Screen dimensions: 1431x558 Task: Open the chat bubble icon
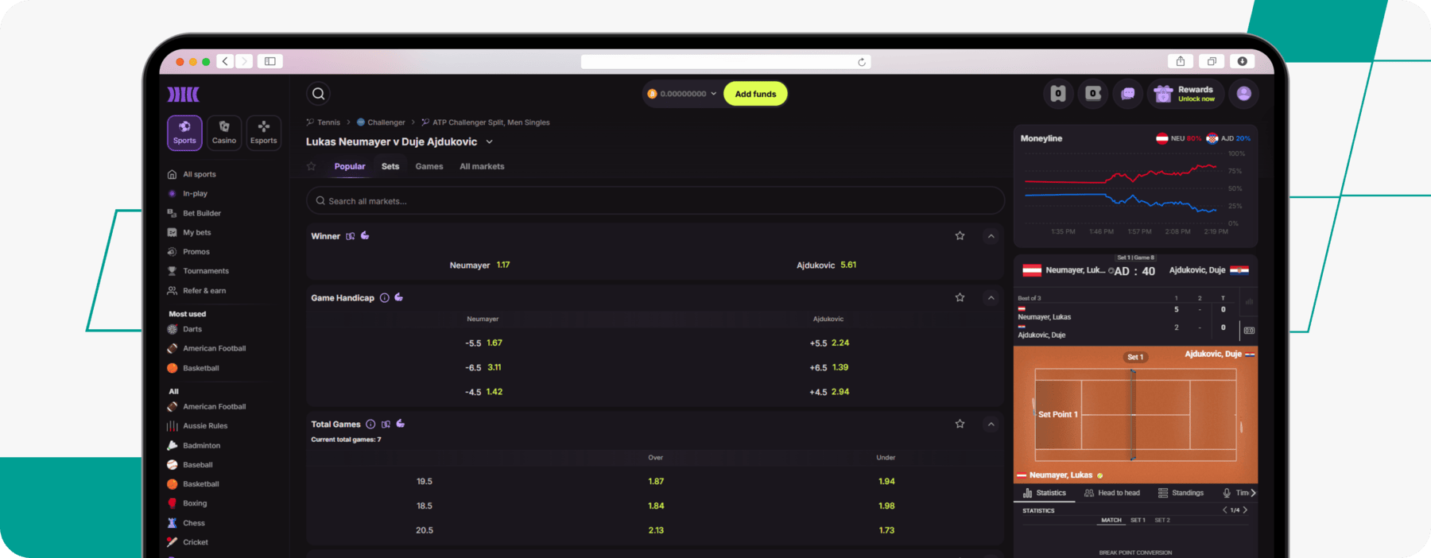1127,94
